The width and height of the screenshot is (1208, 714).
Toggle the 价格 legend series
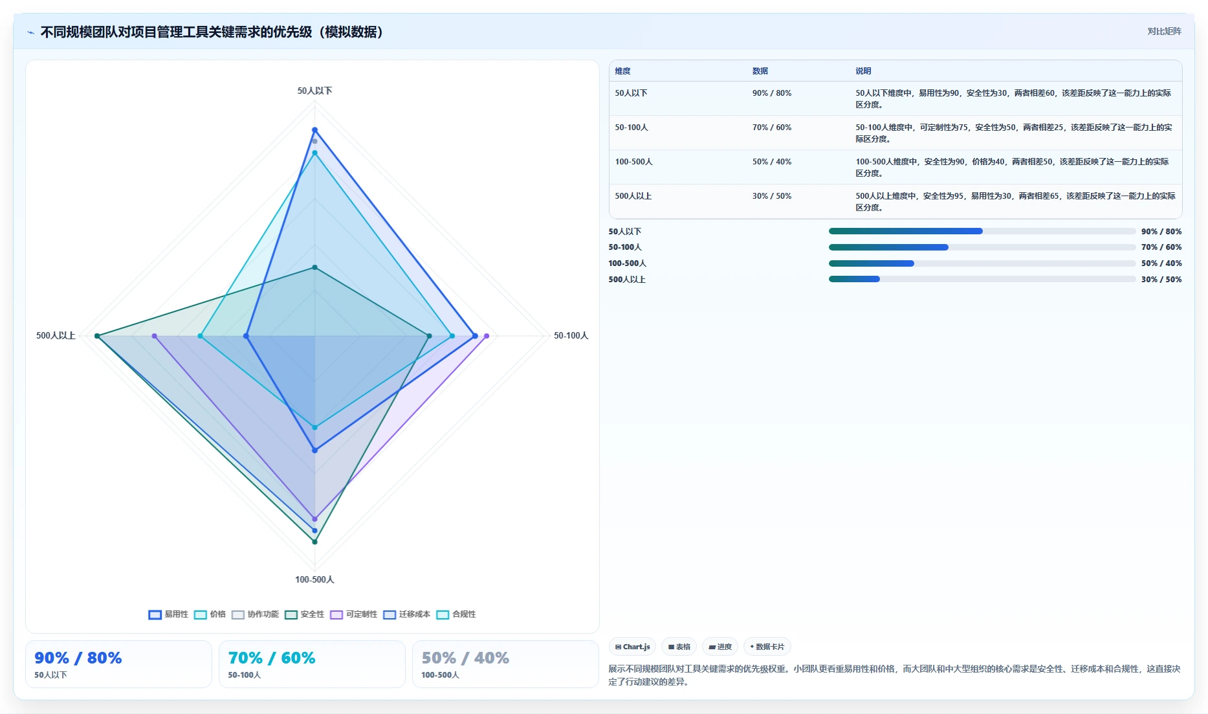[x=210, y=614]
